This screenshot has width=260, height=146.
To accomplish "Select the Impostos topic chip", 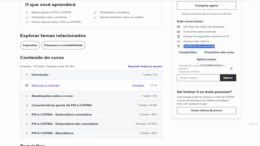I will [30, 45].
